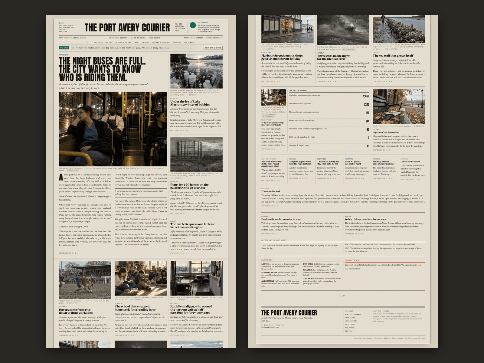Click the Tear Off & Share button
Screen dimensions: 484x363
pos(213,48)
